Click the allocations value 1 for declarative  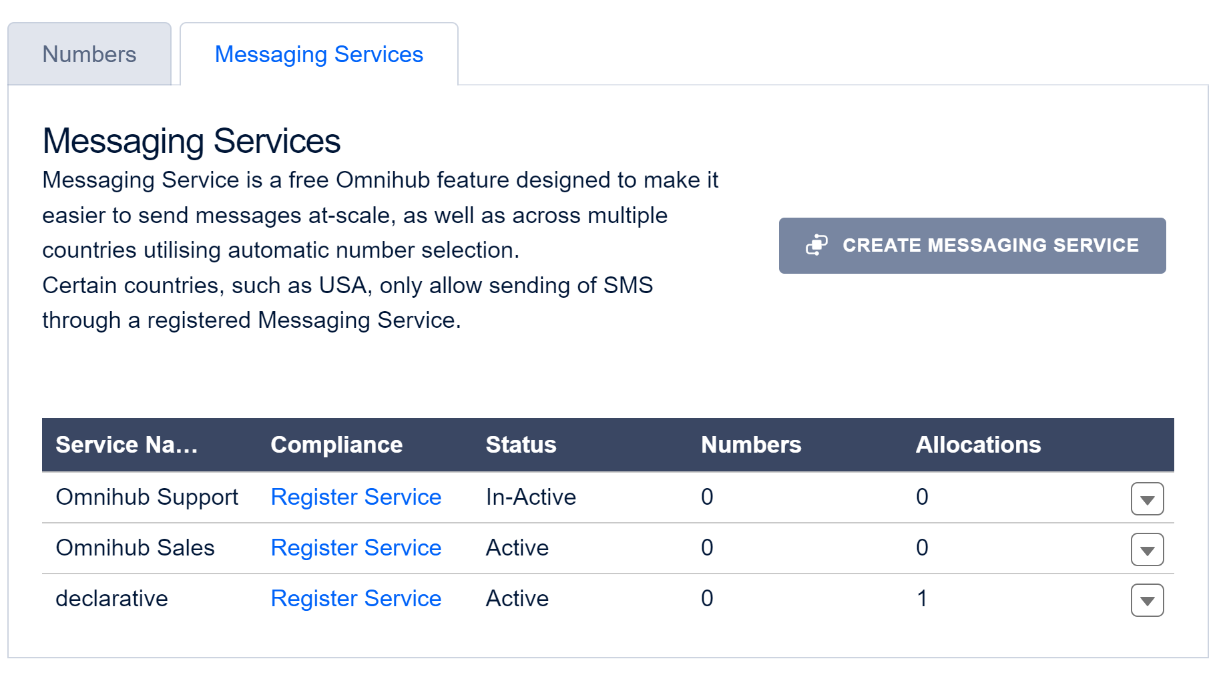click(x=922, y=598)
